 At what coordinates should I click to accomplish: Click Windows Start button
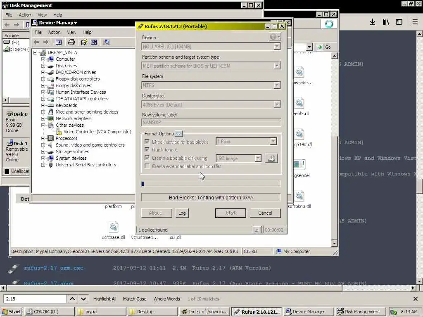coord(11,312)
